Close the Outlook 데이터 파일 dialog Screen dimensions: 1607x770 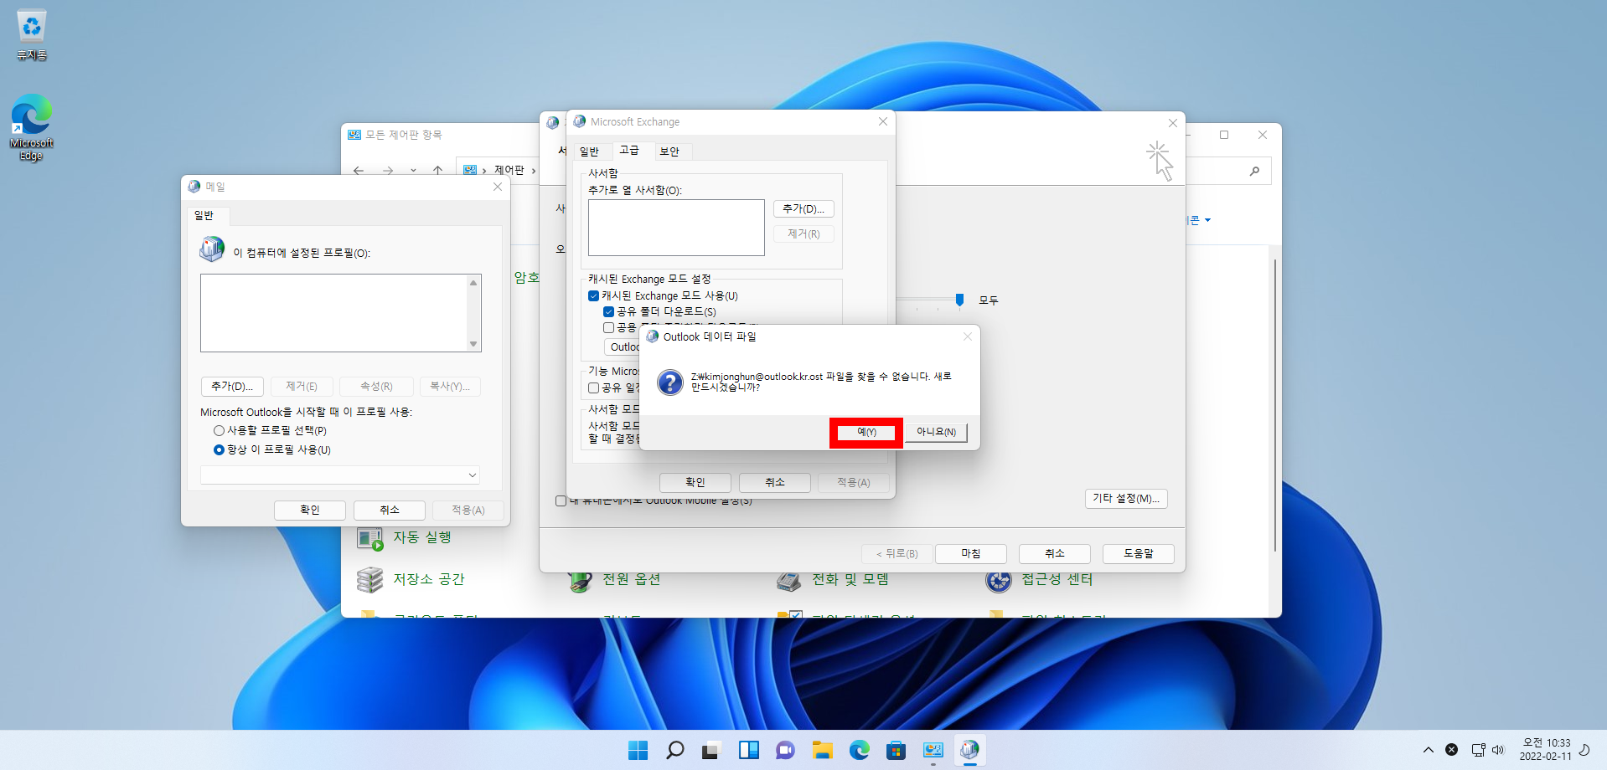968,336
